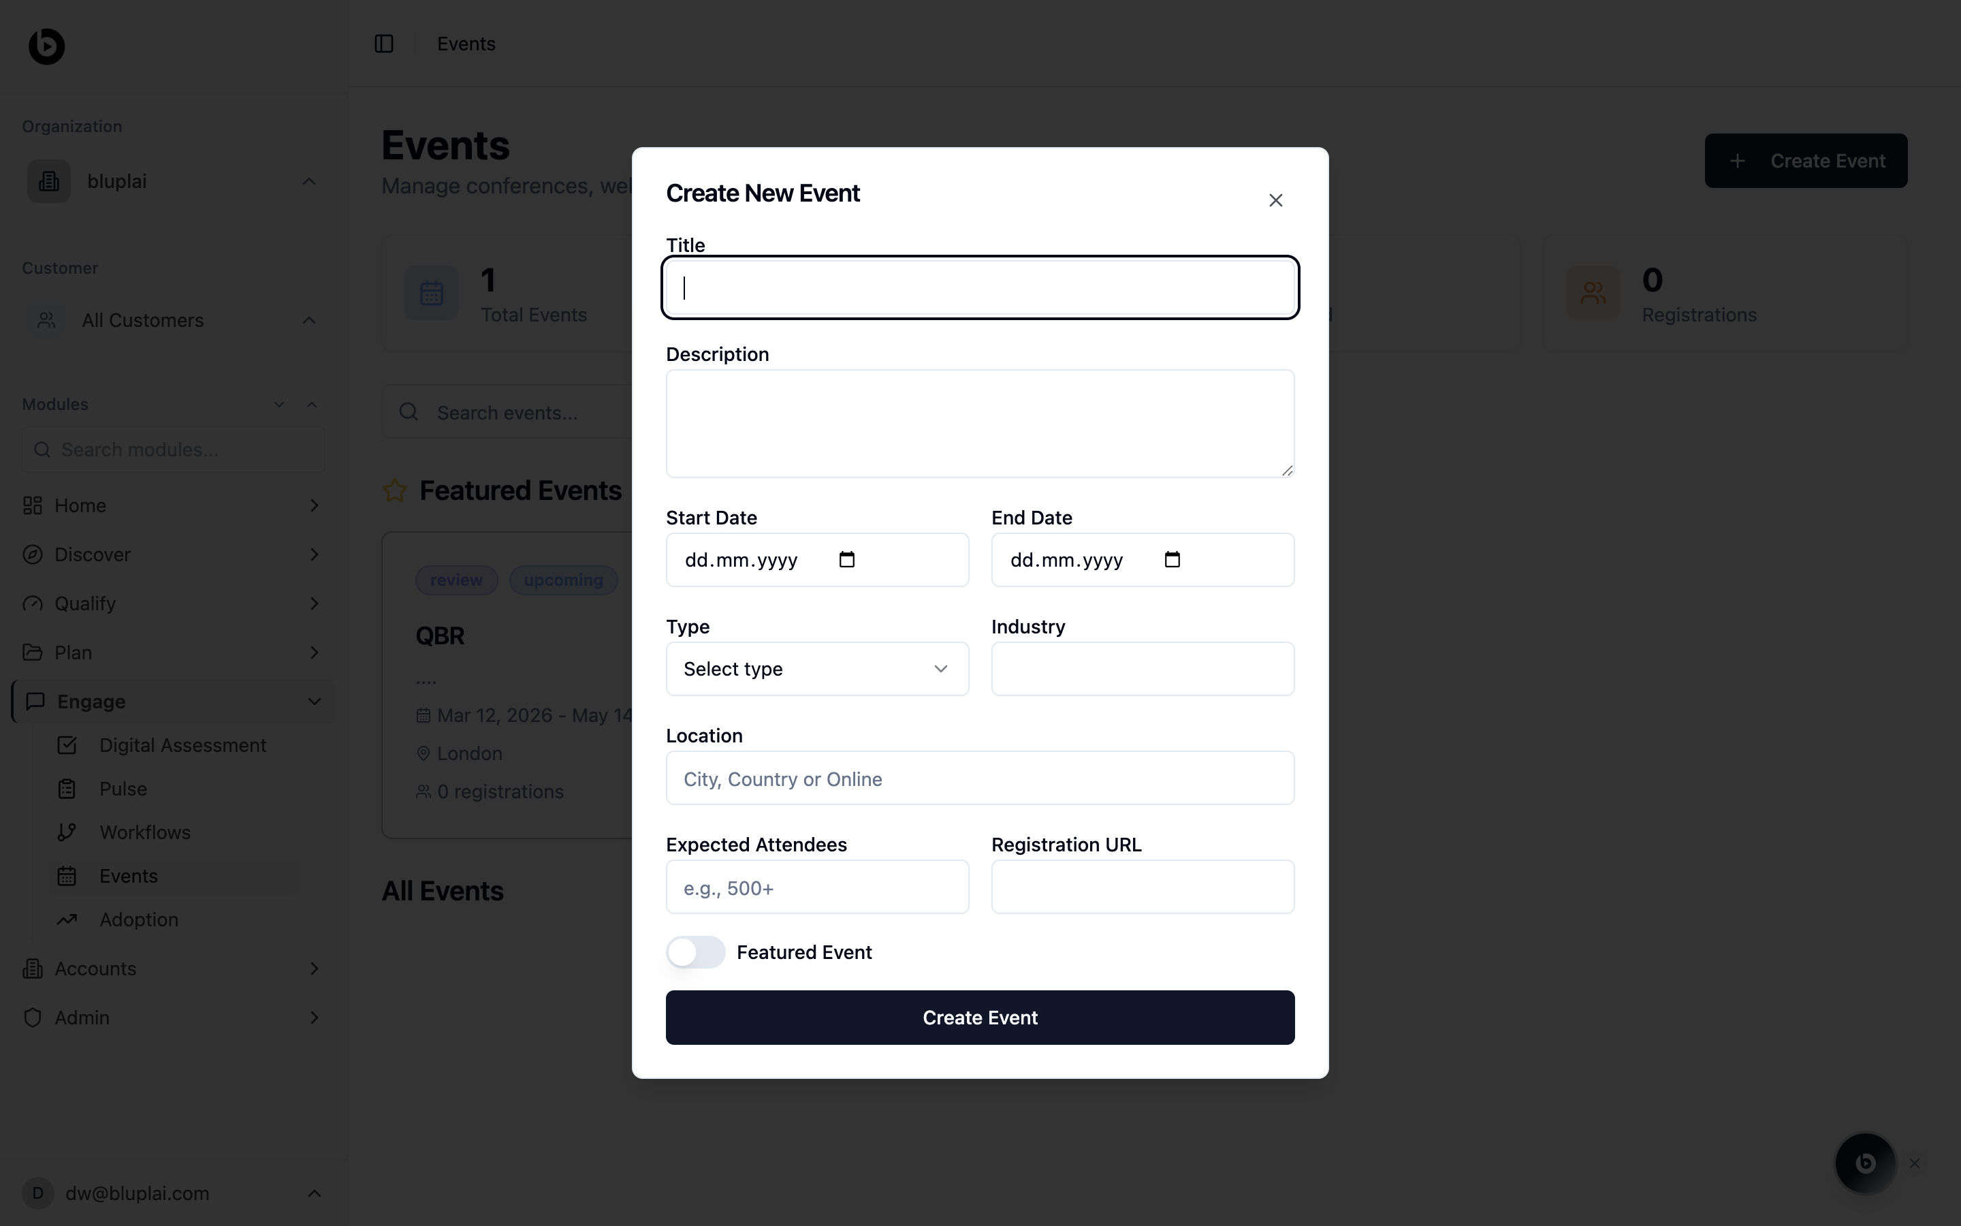Click the Workflows branch icon

coord(67,833)
